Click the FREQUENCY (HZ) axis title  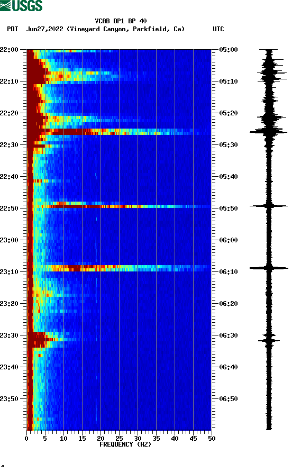tap(125, 444)
